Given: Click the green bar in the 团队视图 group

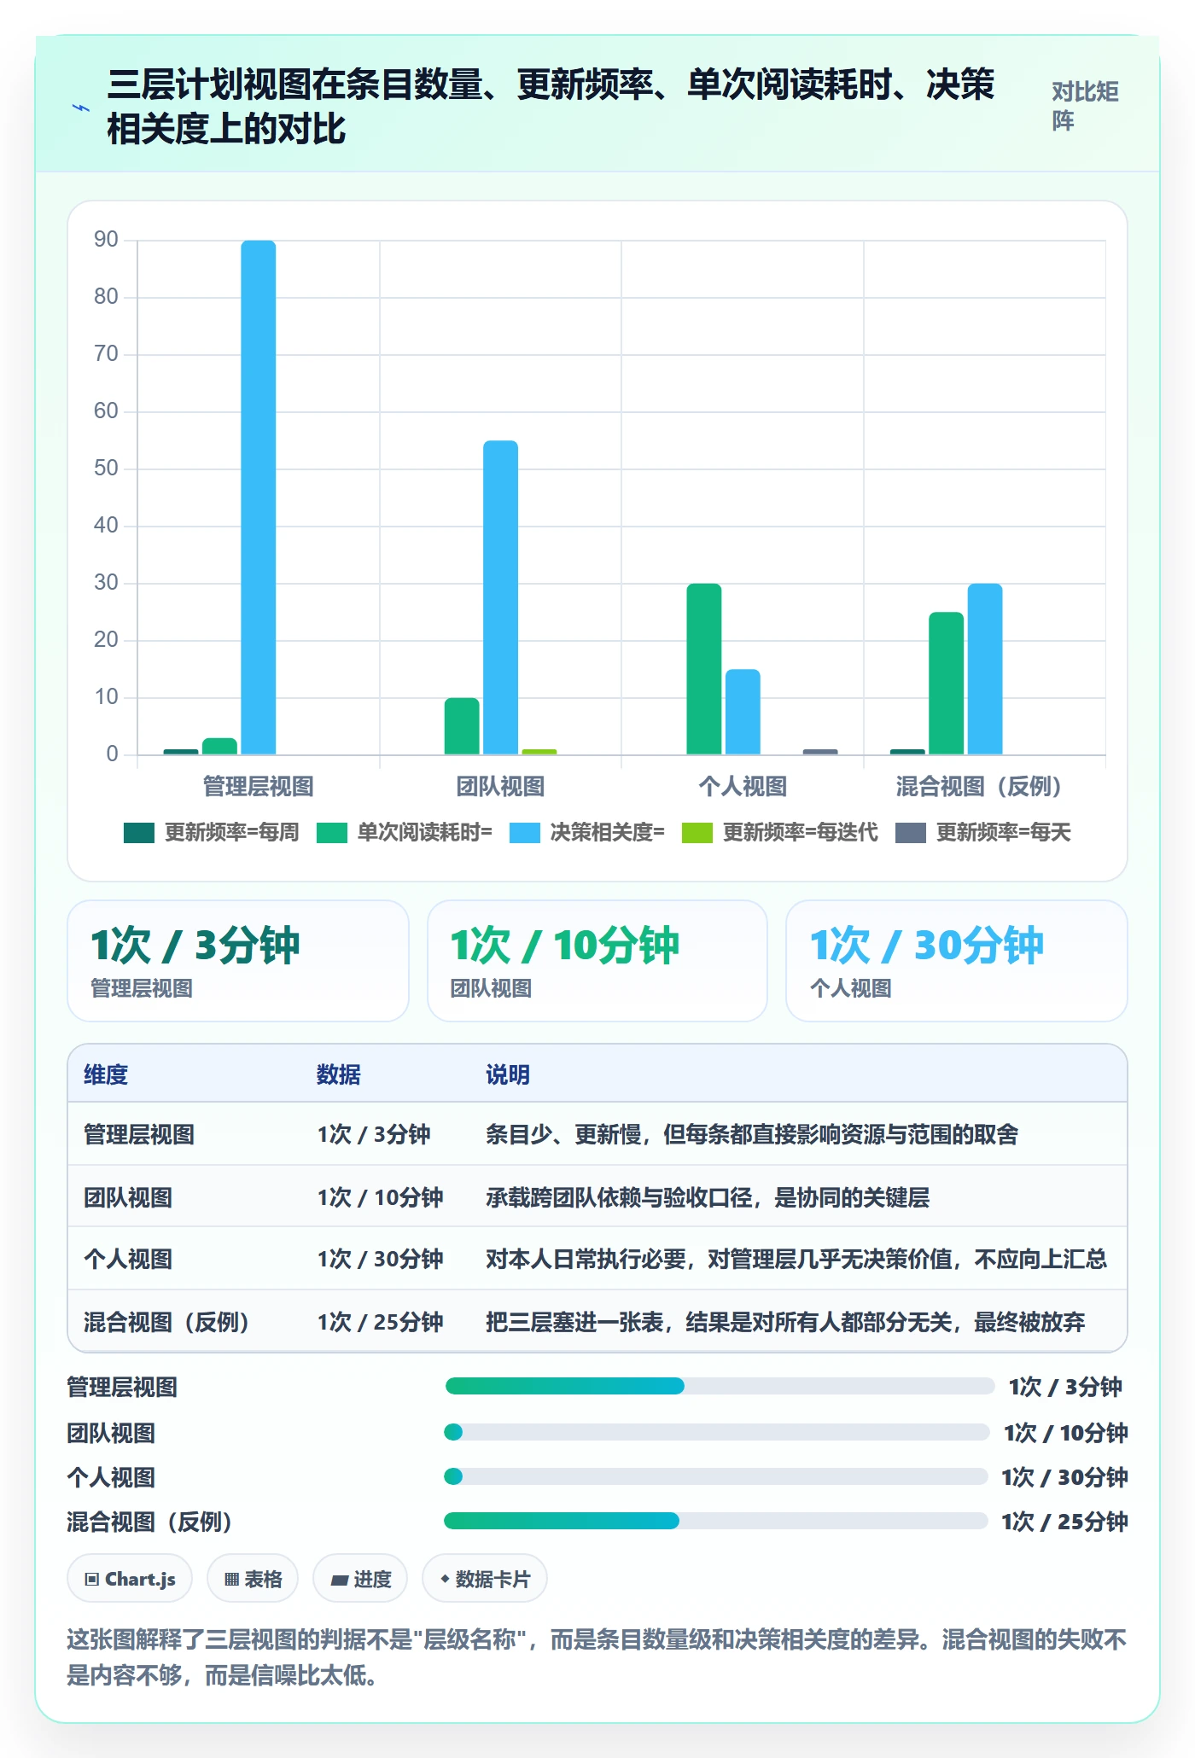Looking at the screenshot, I should 462,726.
